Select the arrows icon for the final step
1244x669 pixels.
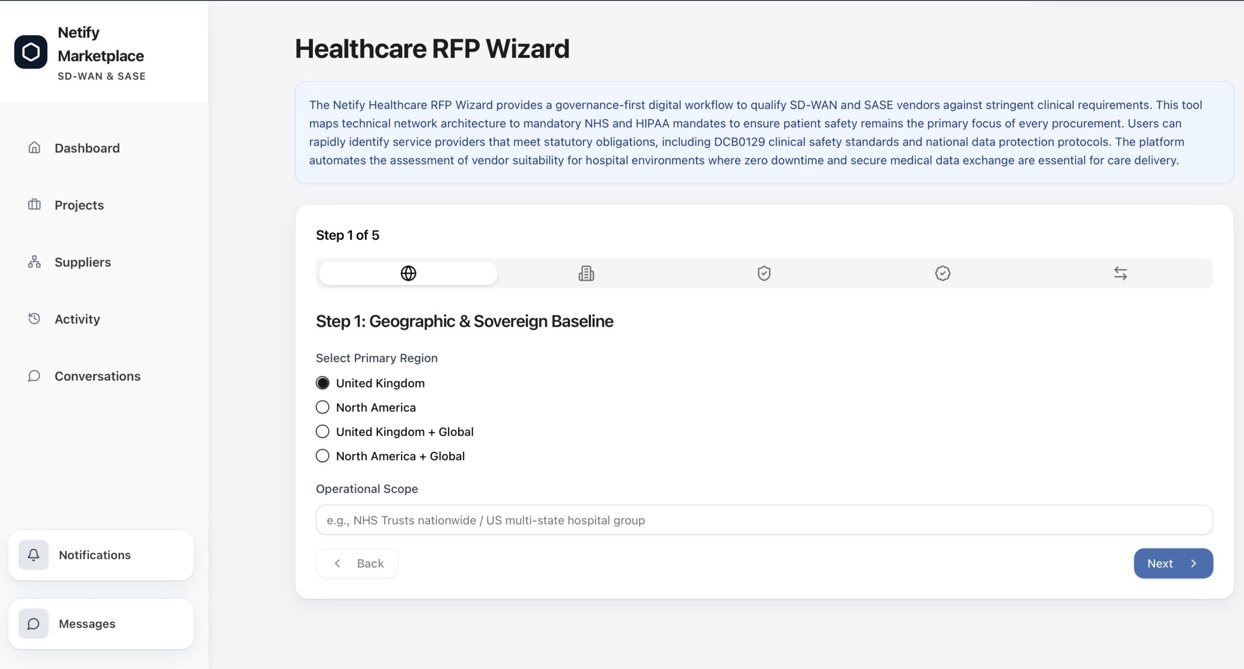[x=1121, y=272]
